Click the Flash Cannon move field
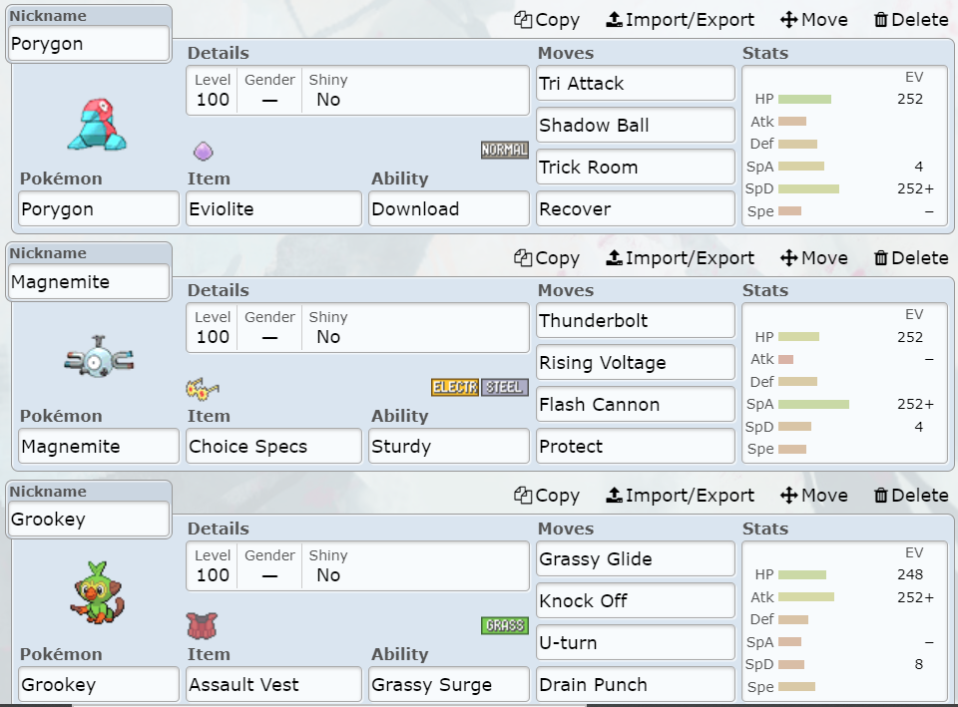 [636, 405]
